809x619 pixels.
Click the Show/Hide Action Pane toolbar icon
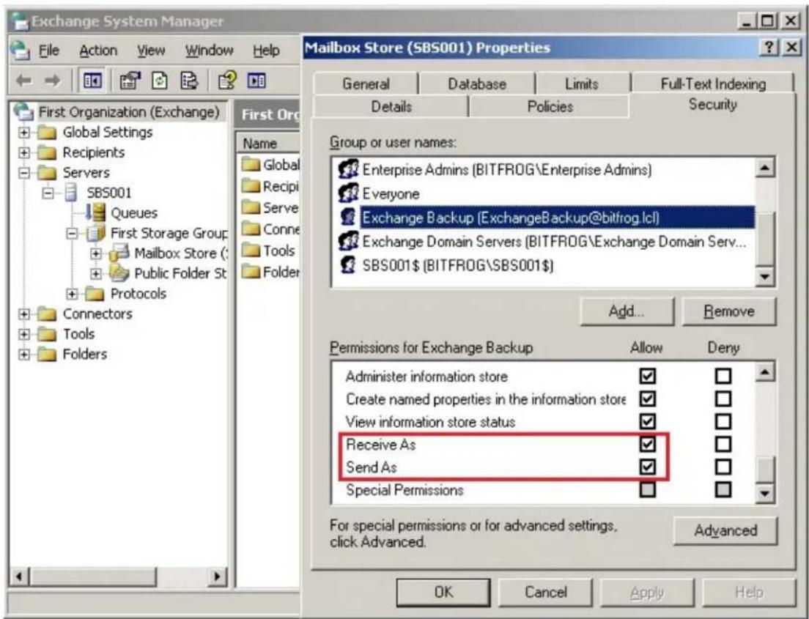point(256,81)
